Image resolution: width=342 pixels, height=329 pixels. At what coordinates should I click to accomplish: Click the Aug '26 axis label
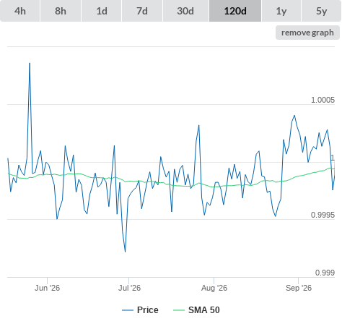(x=214, y=288)
